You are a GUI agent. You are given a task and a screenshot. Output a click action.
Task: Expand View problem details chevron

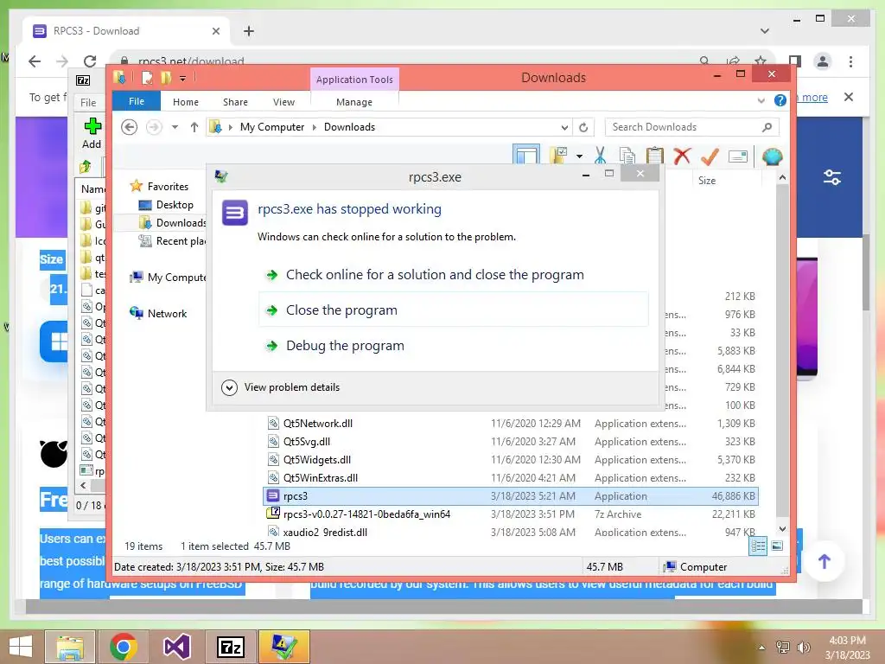[229, 387]
